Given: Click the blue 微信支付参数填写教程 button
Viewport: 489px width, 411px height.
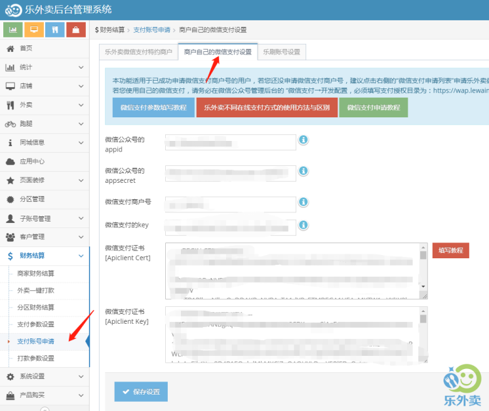Looking at the screenshot, I should tap(153, 108).
